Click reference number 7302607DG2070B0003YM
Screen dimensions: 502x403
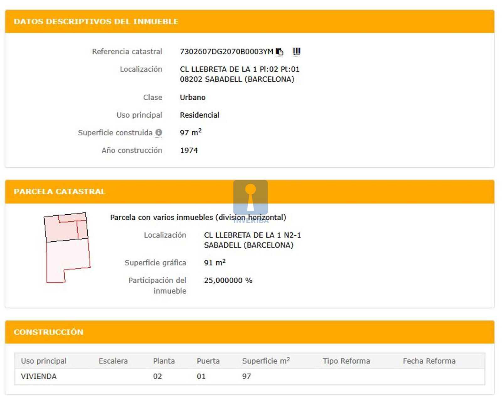pos(226,52)
